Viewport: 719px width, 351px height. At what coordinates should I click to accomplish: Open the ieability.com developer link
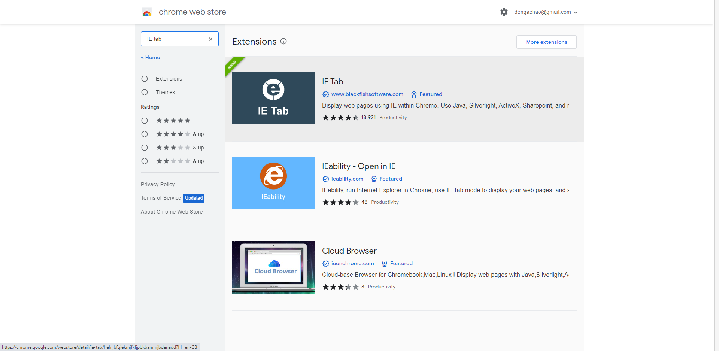(348, 179)
